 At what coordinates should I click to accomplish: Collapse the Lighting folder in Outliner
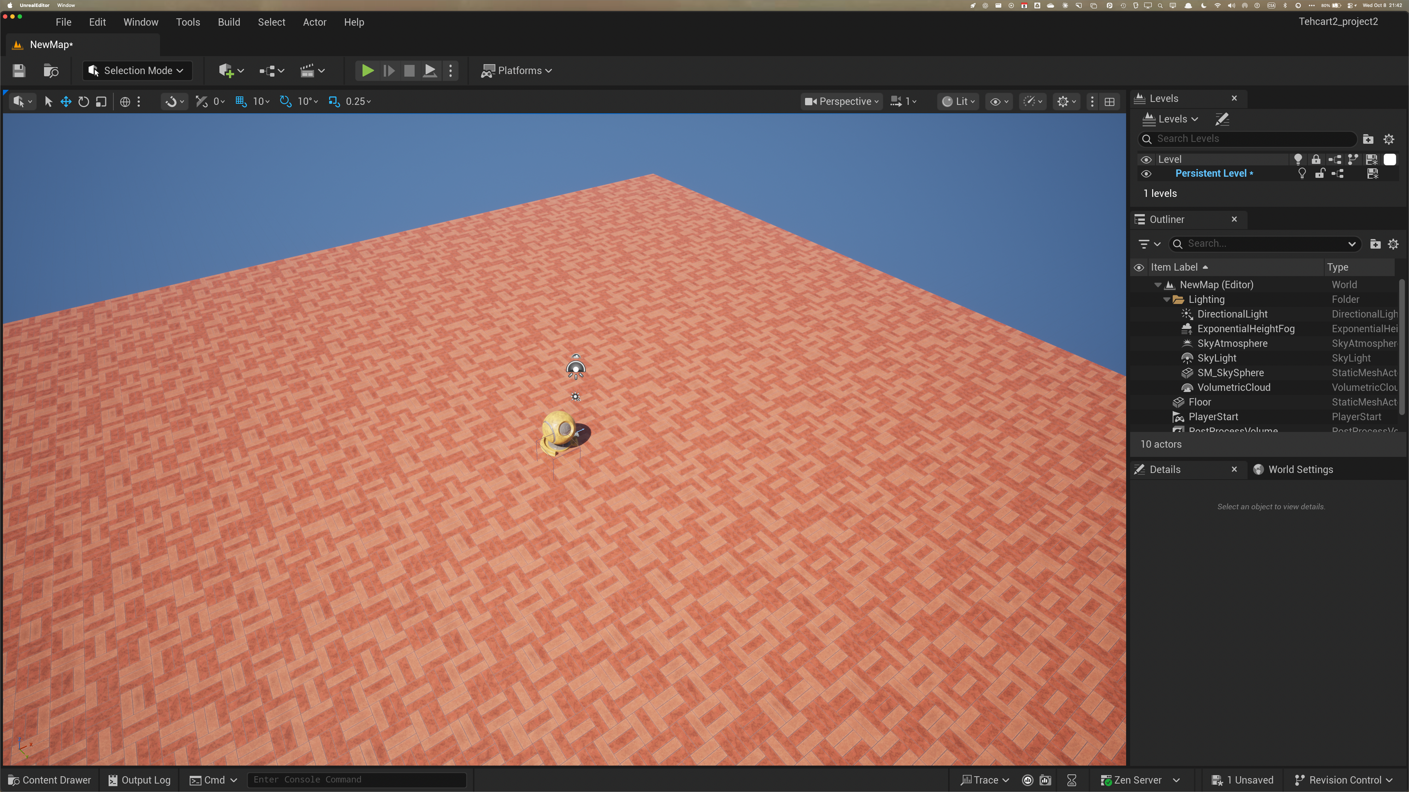coord(1166,300)
